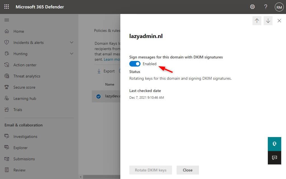Open the RM account avatar
This screenshot has height=179, width=286.
[279, 7]
